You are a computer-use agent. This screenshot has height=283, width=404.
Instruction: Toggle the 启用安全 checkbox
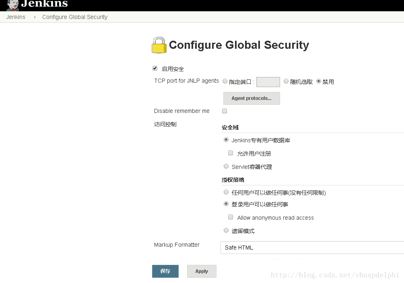155,69
